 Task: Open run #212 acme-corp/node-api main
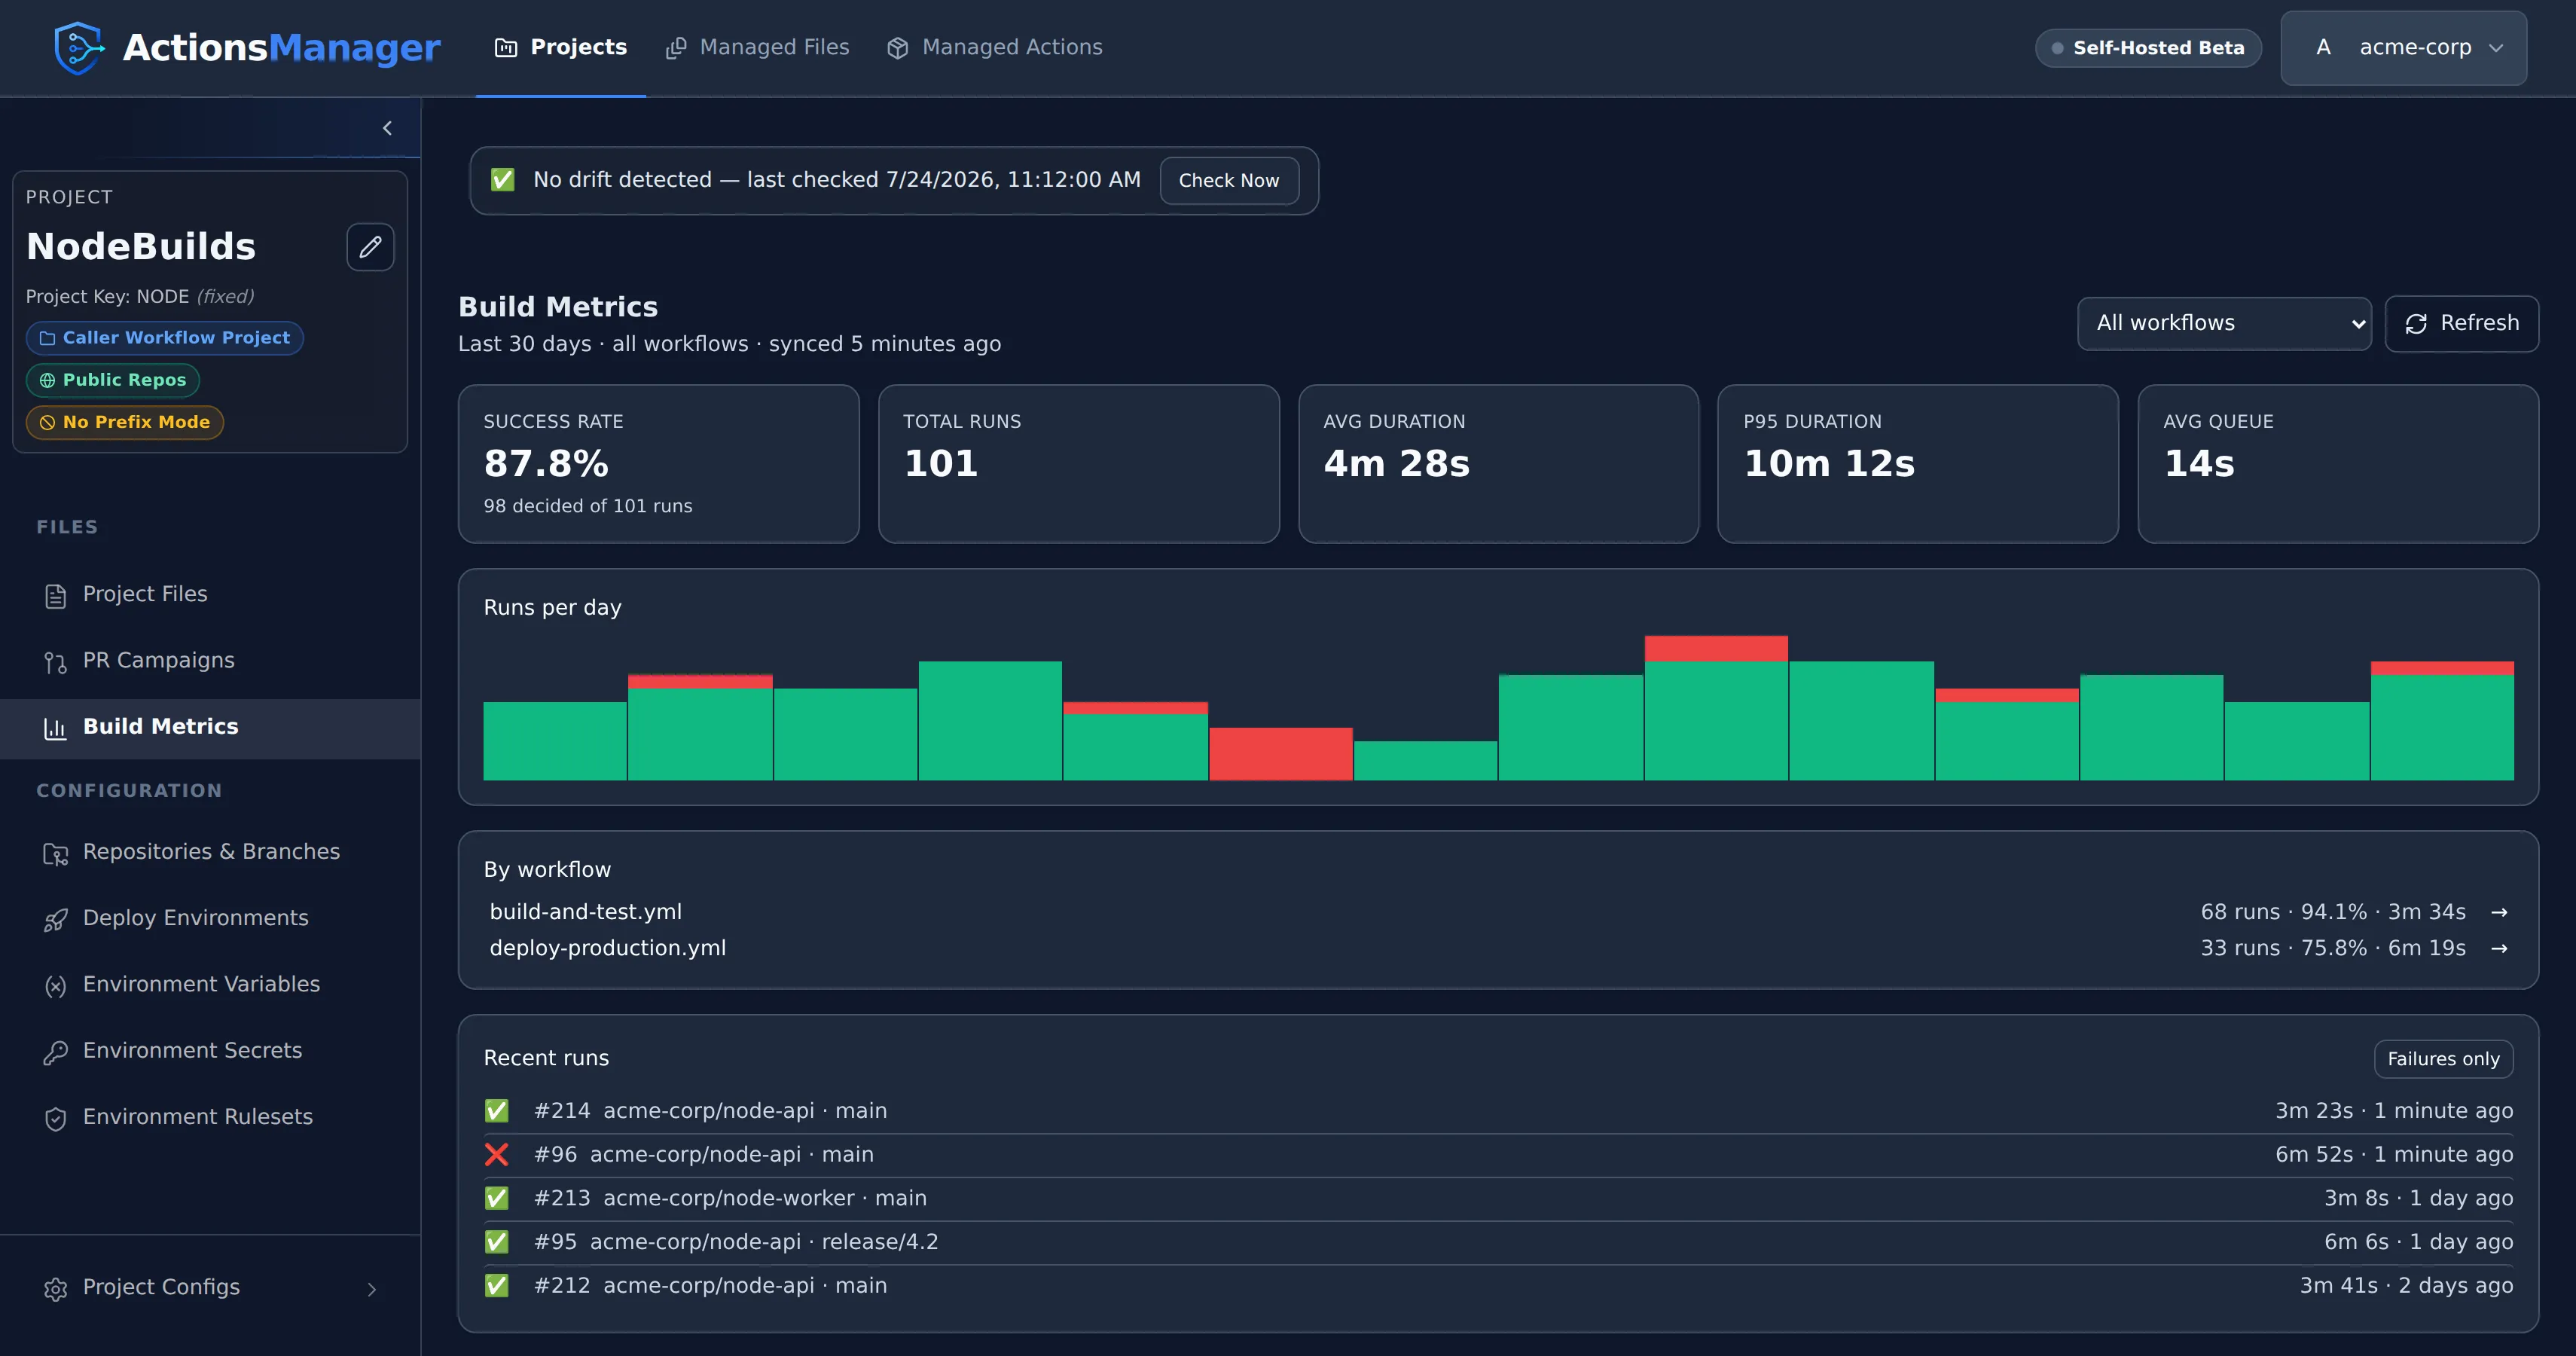click(1498, 1286)
